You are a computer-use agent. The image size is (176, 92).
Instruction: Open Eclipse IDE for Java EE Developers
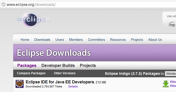60,82
